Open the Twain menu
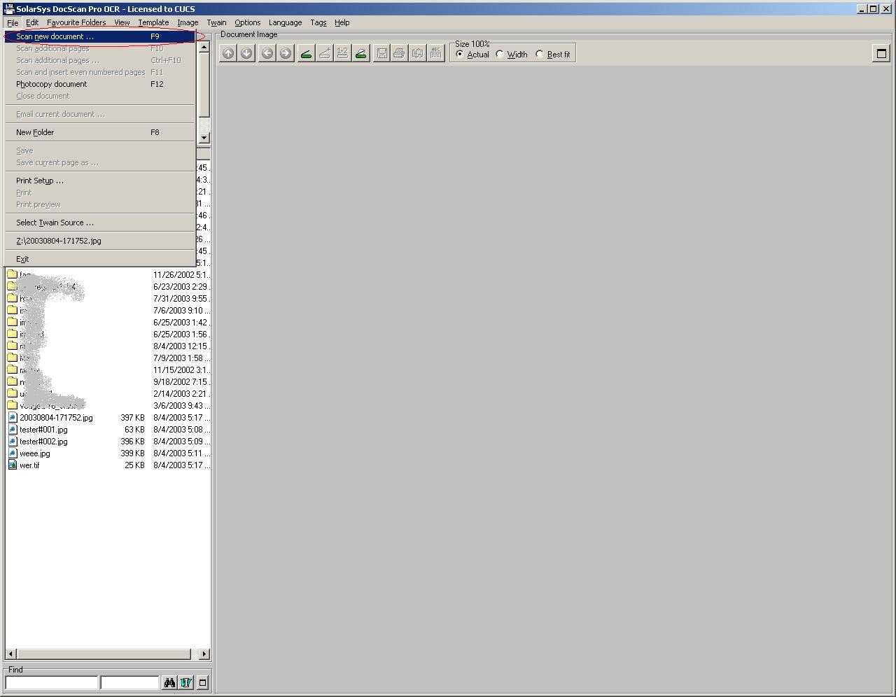 coord(216,22)
